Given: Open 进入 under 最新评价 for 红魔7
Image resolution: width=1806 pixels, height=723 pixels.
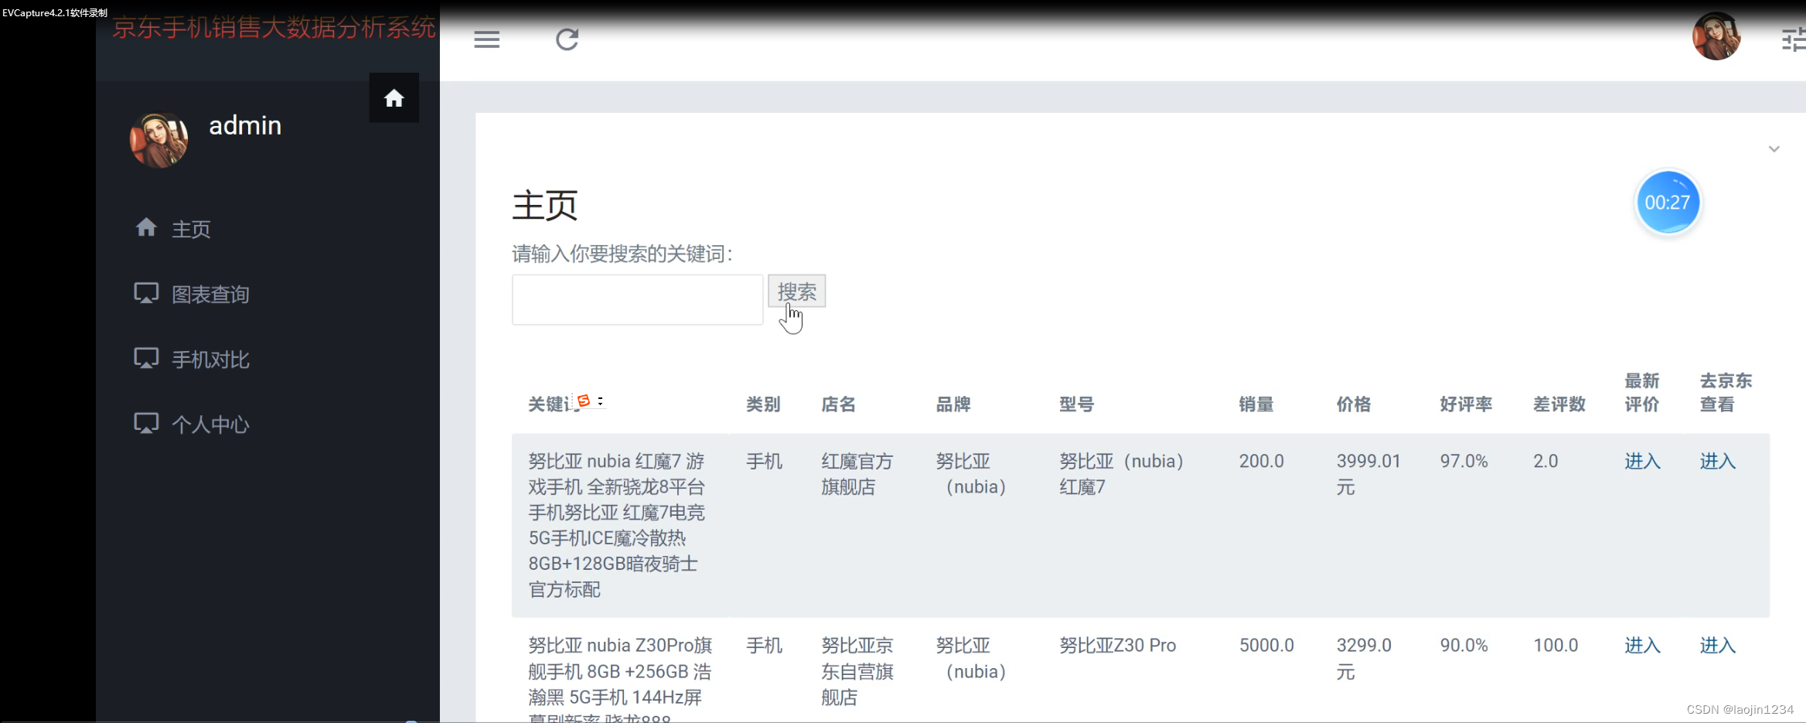Looking at the screenshot, I should click(x=1642, y=461).
